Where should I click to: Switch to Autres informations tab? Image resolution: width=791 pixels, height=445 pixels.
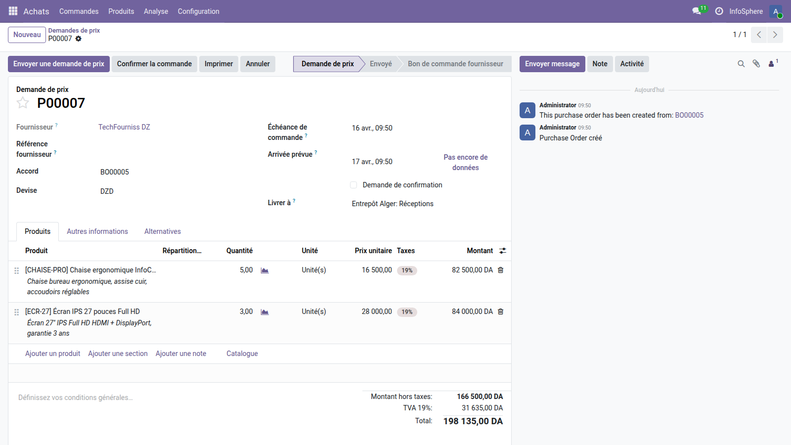coord(97,231)
